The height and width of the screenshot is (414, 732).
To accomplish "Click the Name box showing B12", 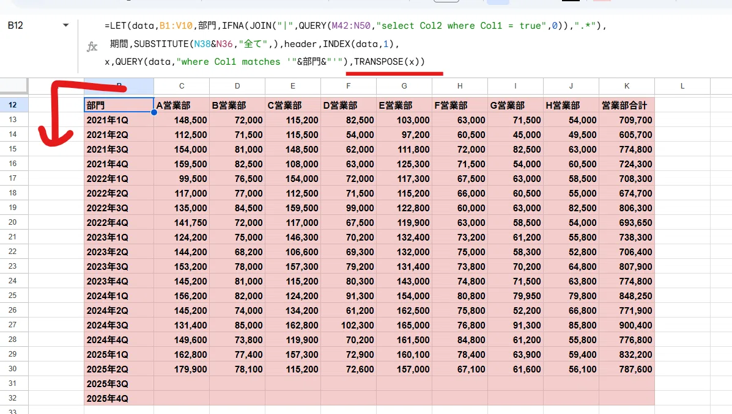I will 15,25.
